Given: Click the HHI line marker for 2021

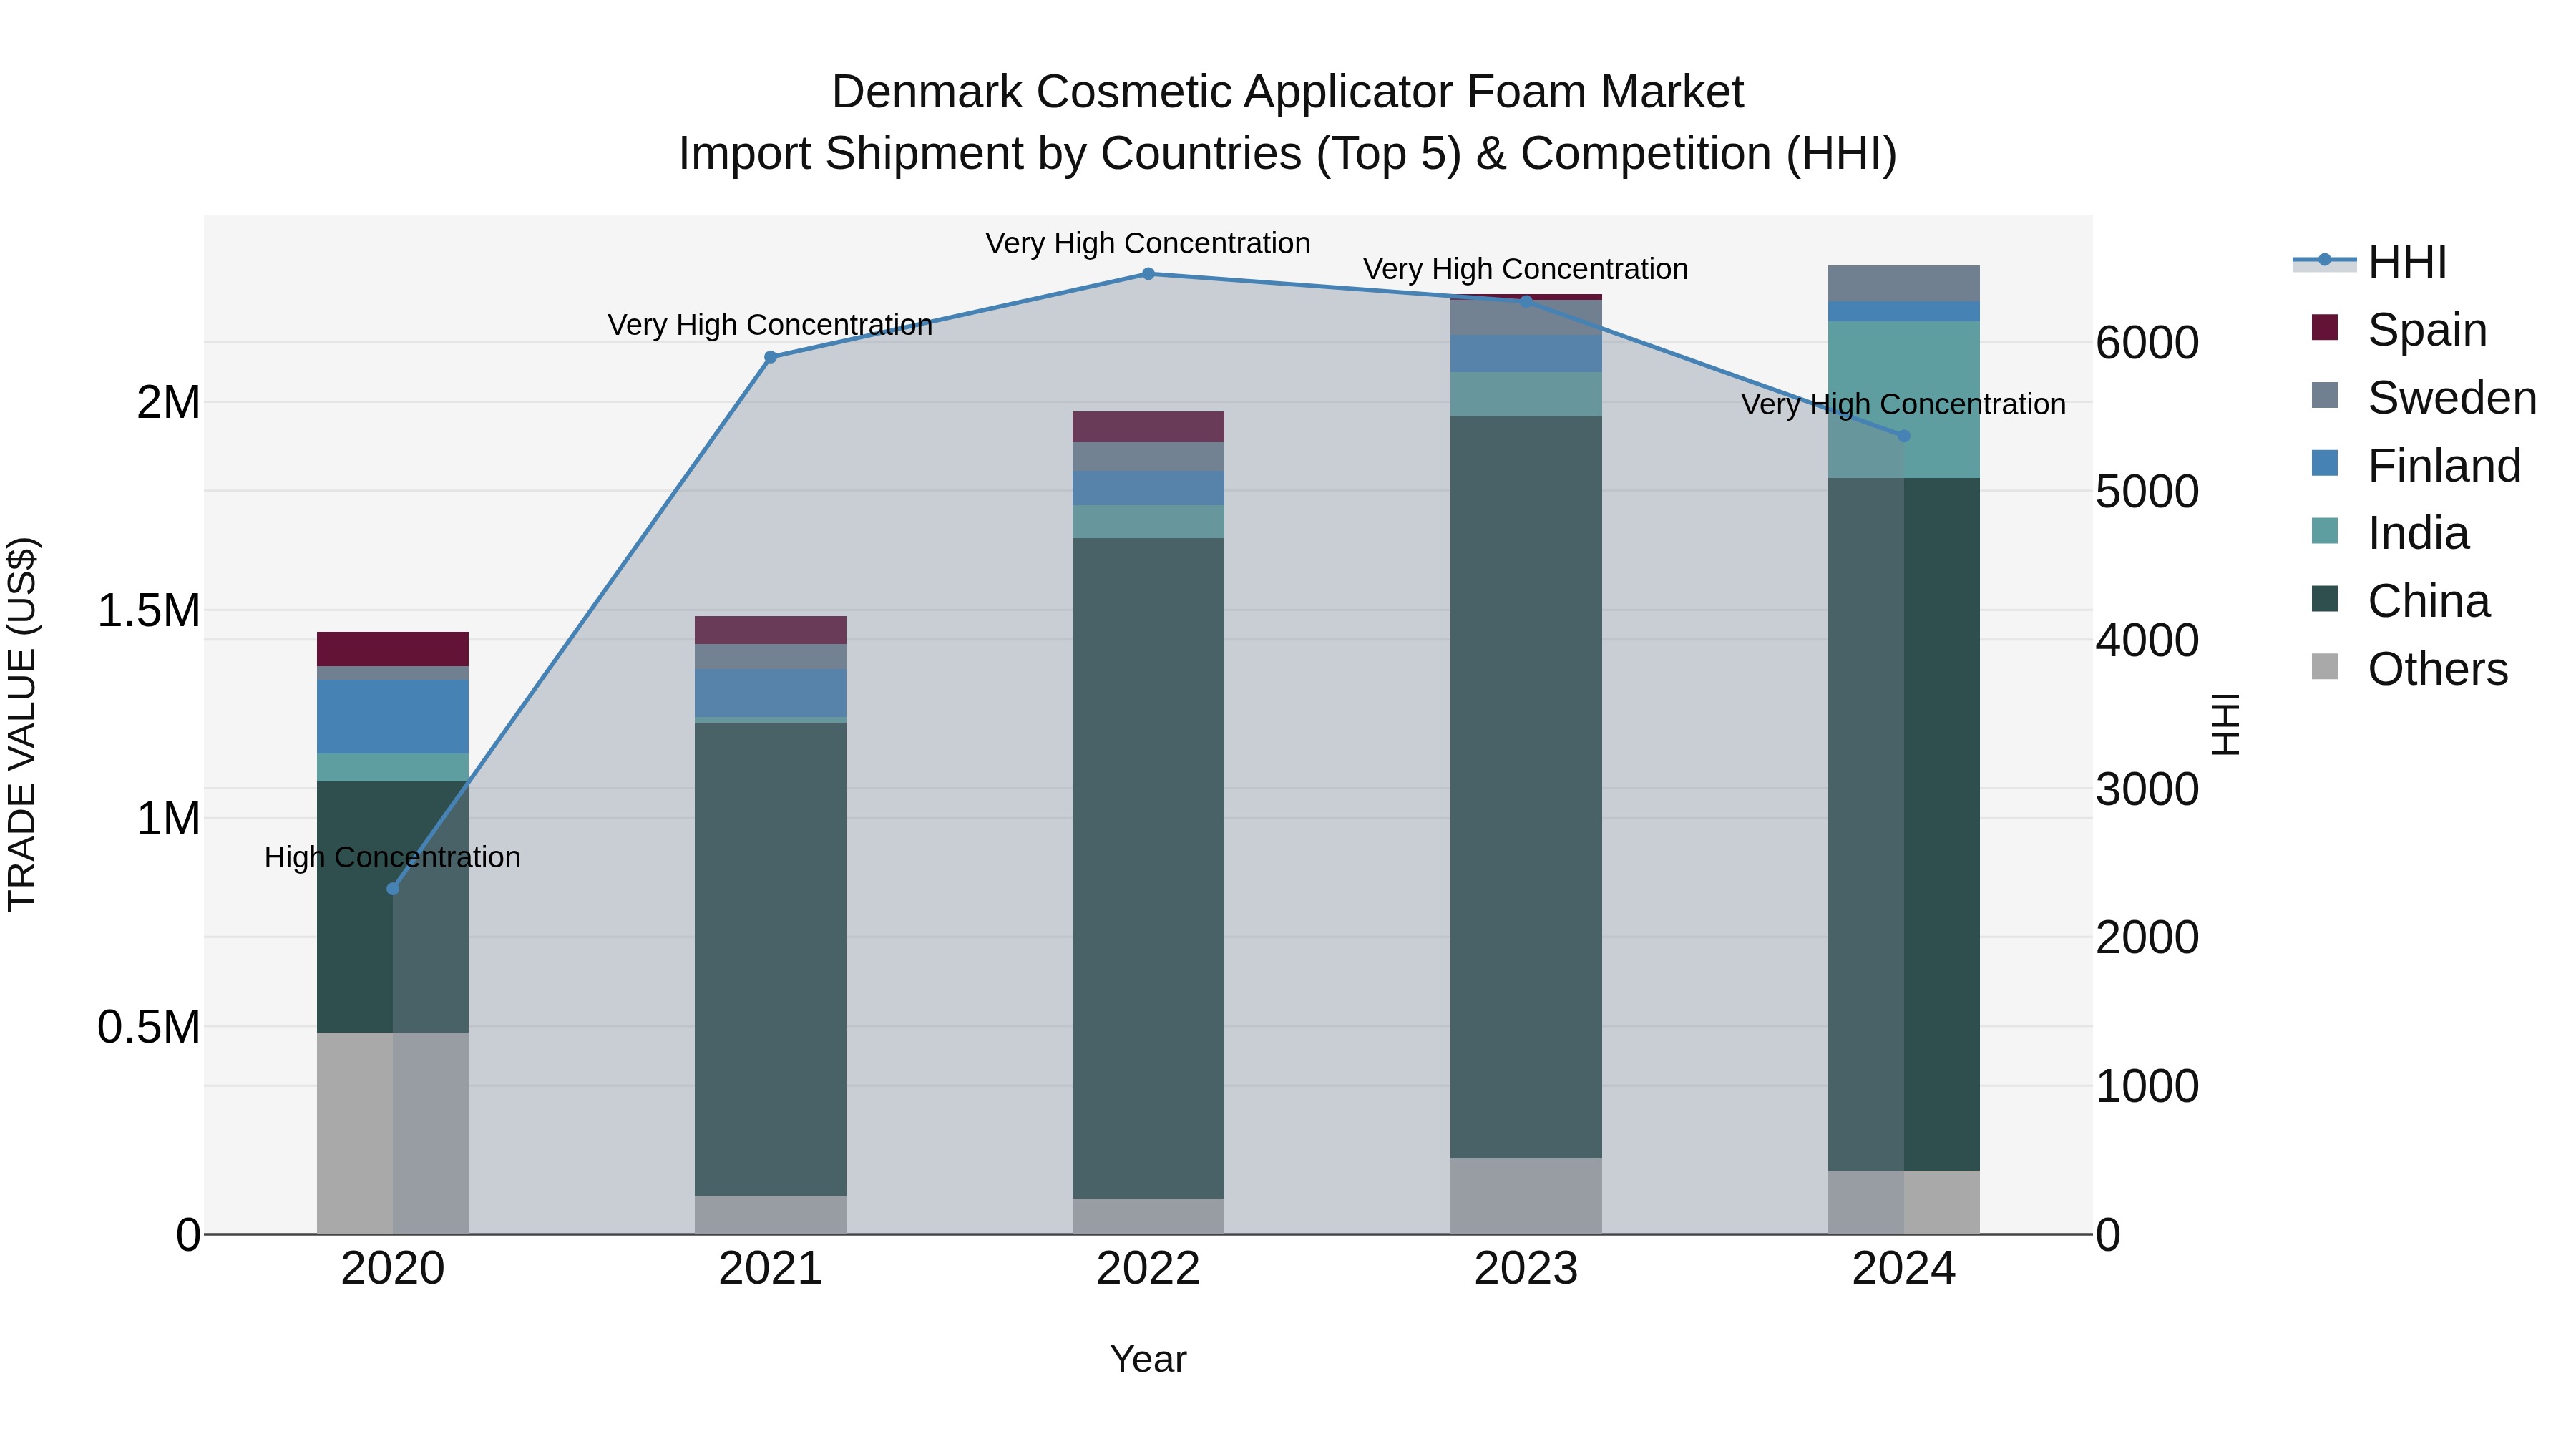Looking at the screenshot, I should (771, 357).
